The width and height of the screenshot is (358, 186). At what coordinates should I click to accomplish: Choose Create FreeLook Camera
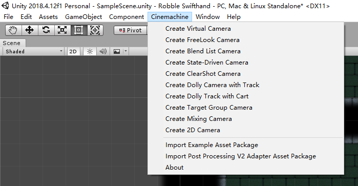tap(246, 40)
